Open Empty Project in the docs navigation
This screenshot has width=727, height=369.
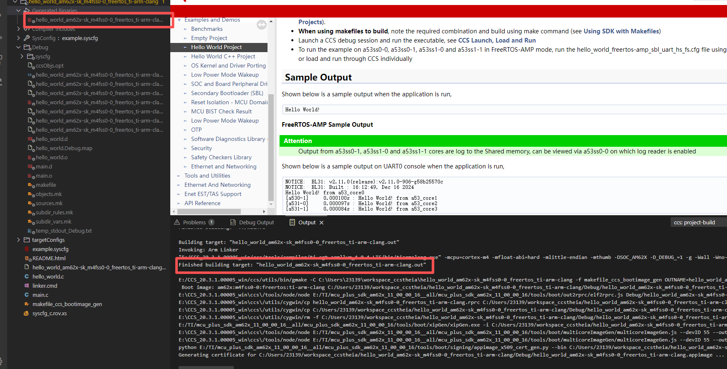pyautogui.click(x=209, y=38)
